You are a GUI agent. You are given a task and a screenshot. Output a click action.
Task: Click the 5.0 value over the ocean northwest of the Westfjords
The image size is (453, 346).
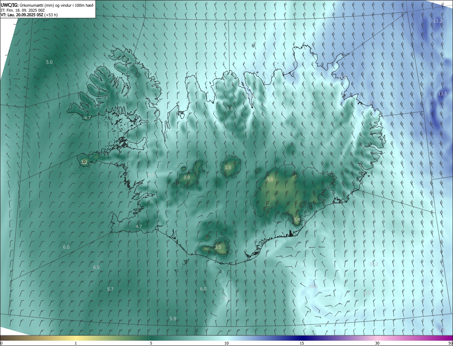click(49, 62)
